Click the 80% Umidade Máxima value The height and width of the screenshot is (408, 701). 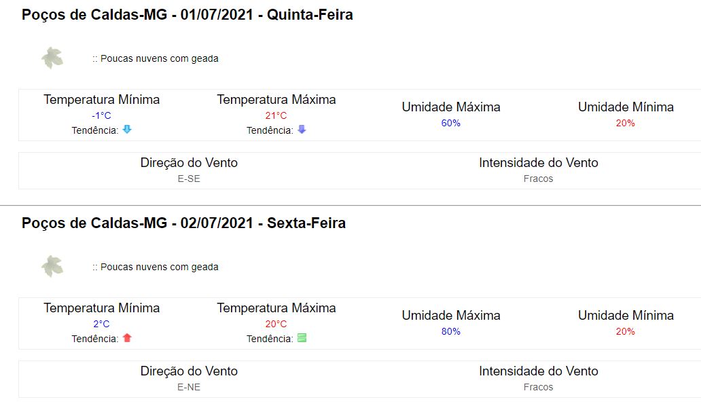click(450, 331)
